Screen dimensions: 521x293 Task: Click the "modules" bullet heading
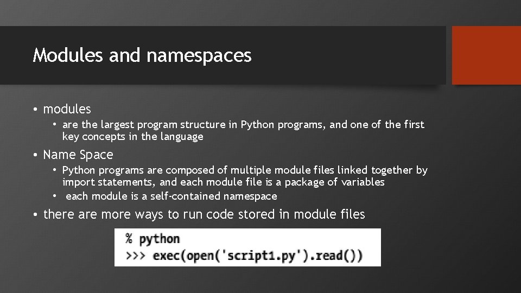[67, 109]
